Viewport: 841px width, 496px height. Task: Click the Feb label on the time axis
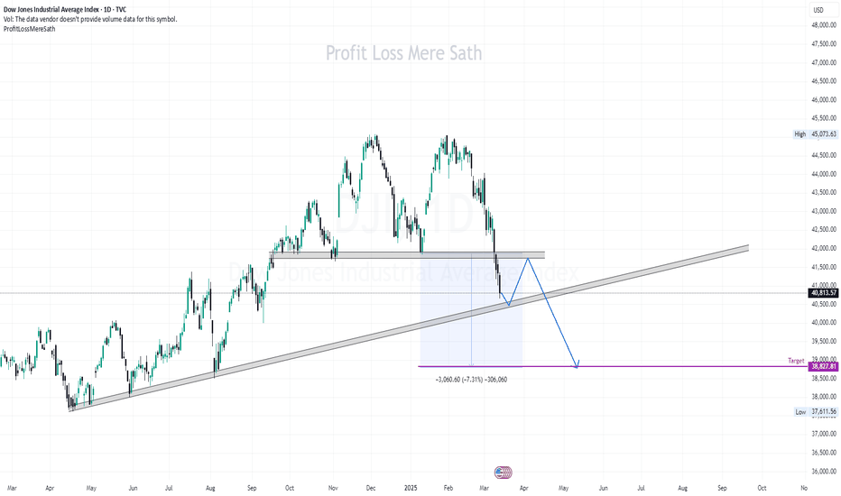448,488
